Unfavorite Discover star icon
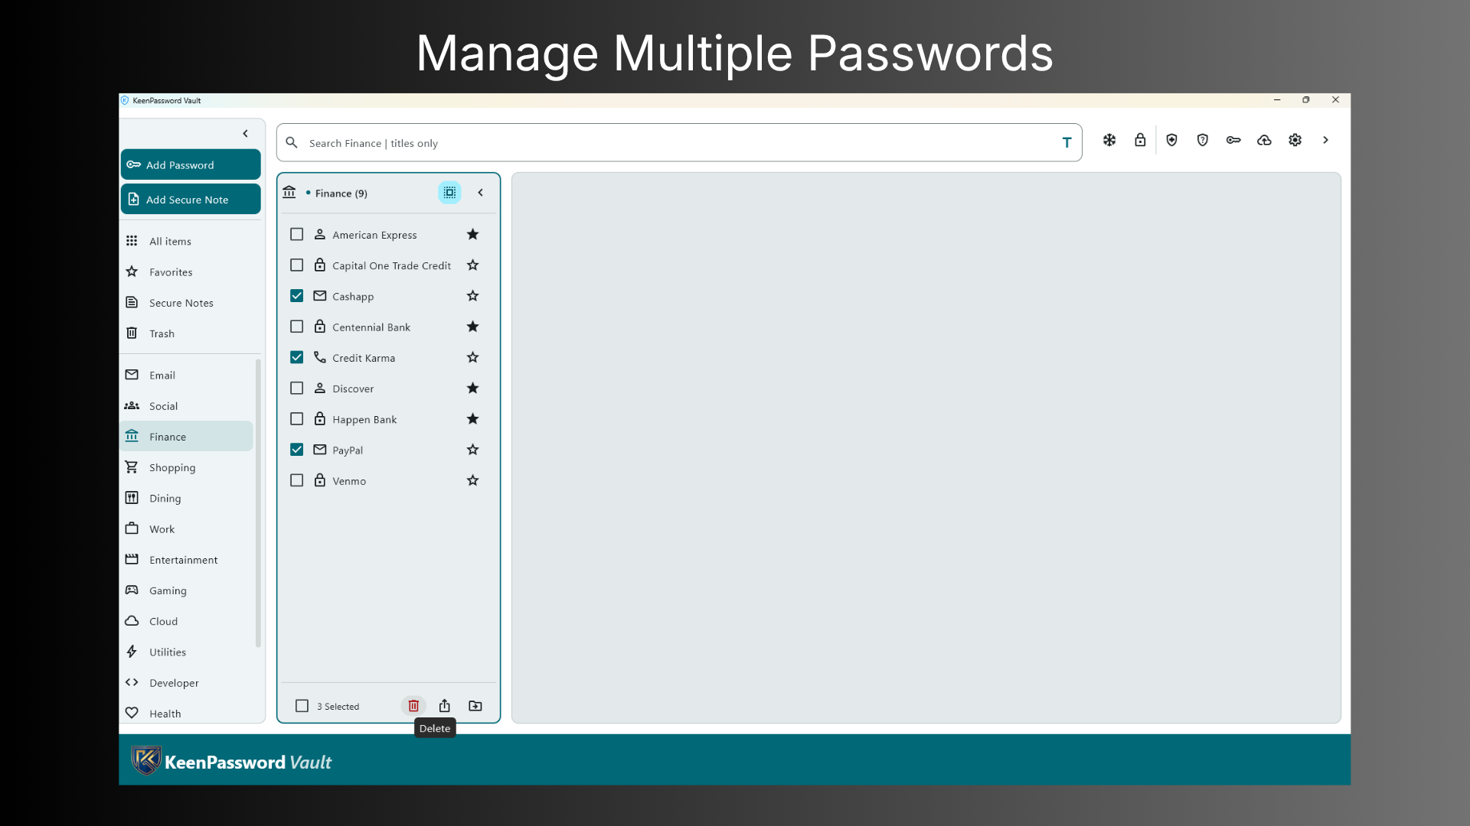Viewport: 1470px width, 826px height. [x=473, y=388]
